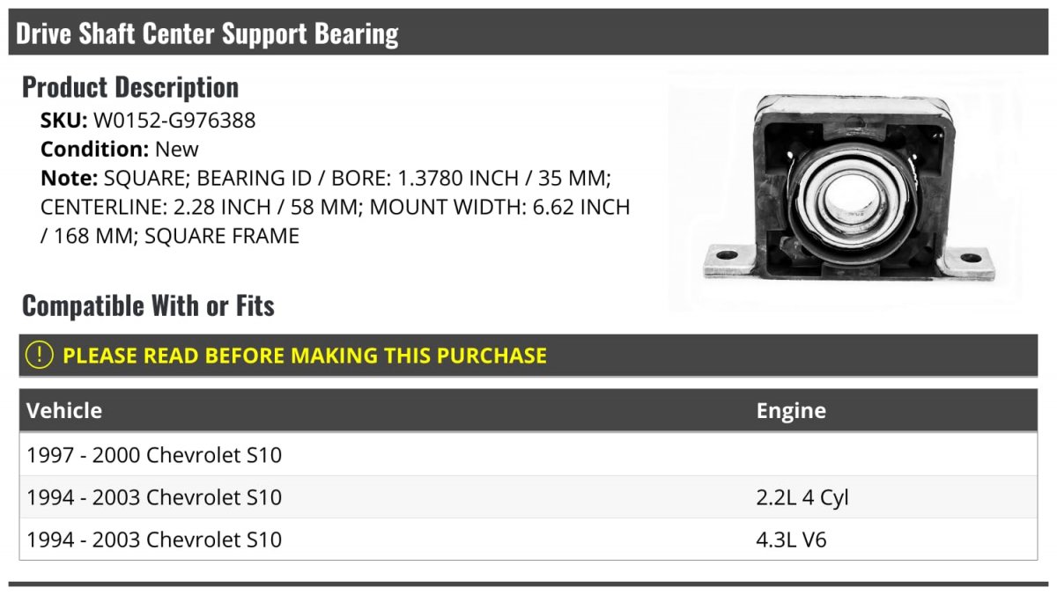Click the yellow exclamation warning icon
Image resolution: width=1057 pixels, height=595 pixels.
click(x=39, y=356)
